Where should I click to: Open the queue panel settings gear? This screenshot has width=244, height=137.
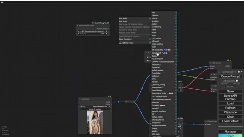(x=239, y=72)
